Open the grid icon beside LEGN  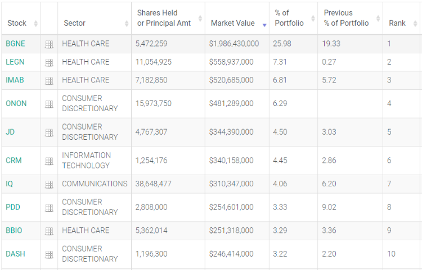(49, 63)
